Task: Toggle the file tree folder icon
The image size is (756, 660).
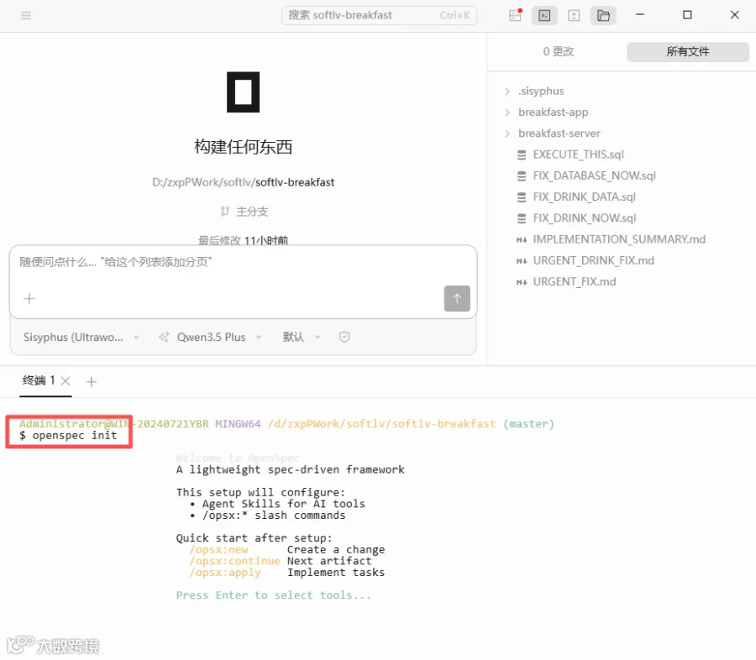Action: point(603,15)
